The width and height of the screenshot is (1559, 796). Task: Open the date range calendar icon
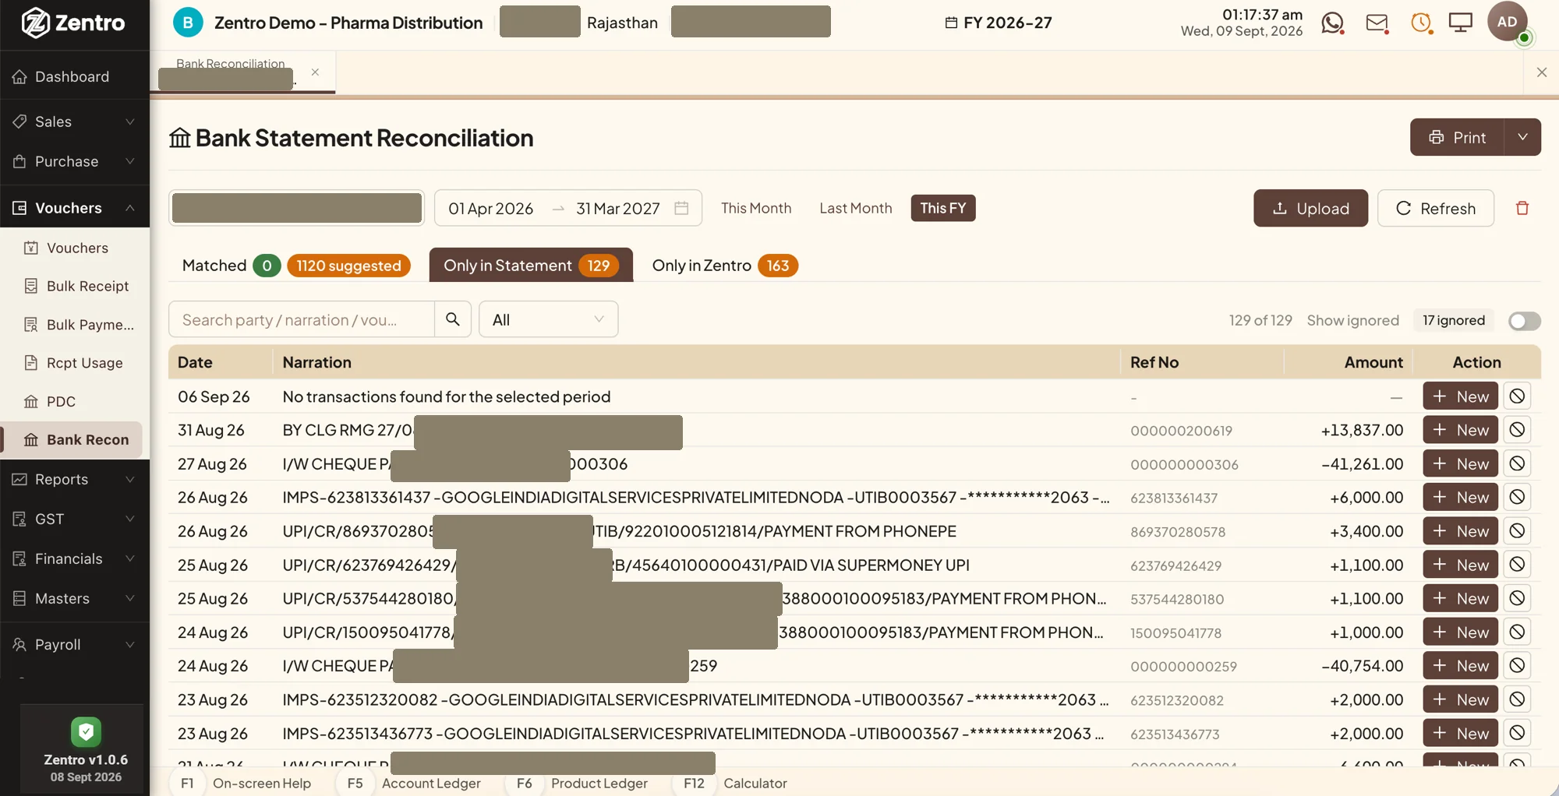click(x=681, y=208)
